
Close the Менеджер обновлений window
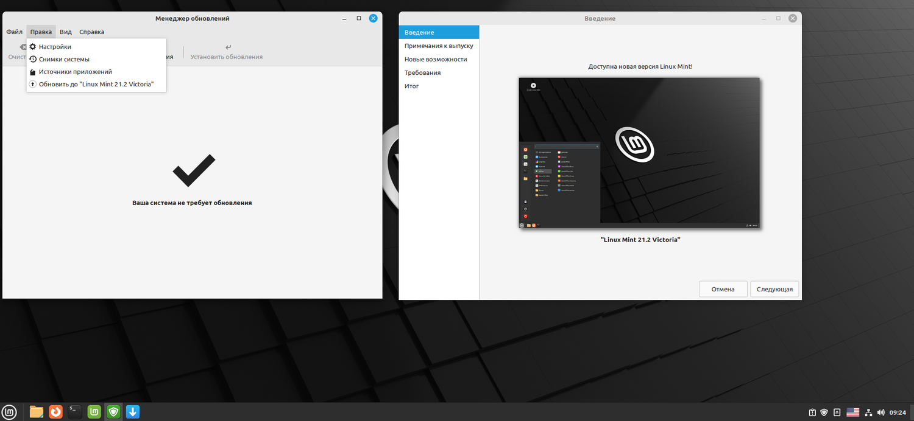[x=373, y=18]
